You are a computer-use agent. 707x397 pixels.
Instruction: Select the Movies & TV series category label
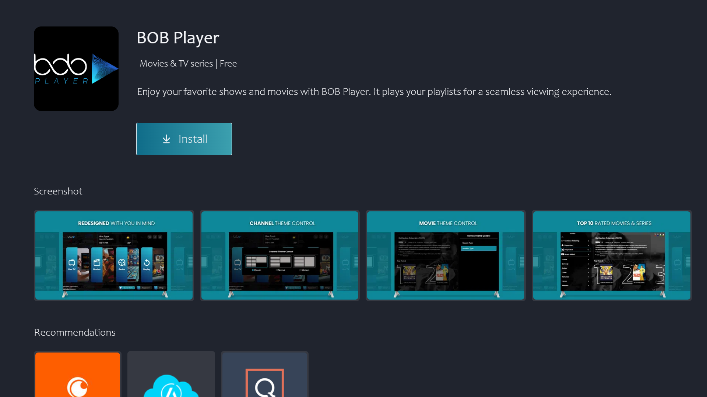tap(176, 64)
